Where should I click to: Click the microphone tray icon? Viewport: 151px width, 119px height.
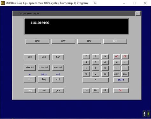click(144, 114)
